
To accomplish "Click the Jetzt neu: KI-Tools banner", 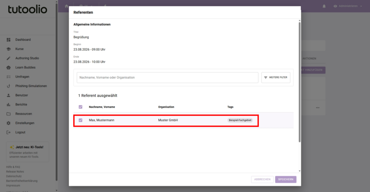I will coord(27,152).
